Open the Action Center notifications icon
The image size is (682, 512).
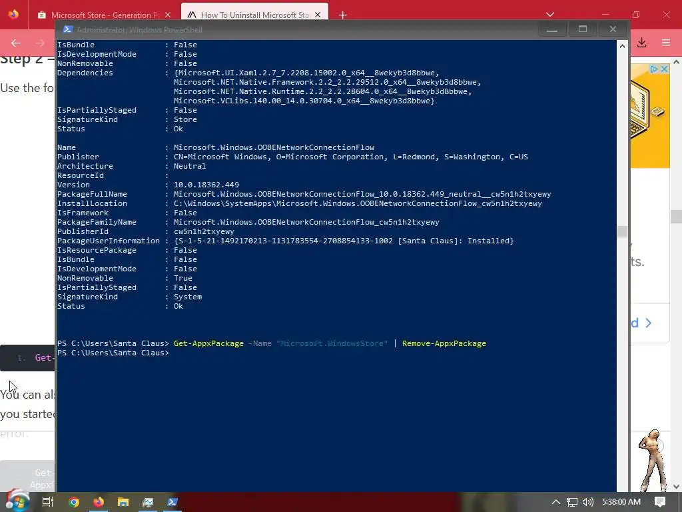pyautogui.click(x=660, y=502)
